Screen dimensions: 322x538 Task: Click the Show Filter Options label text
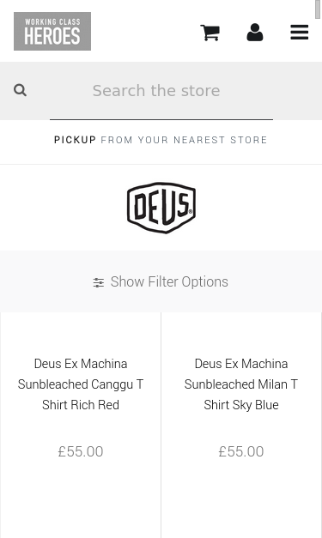169,281
